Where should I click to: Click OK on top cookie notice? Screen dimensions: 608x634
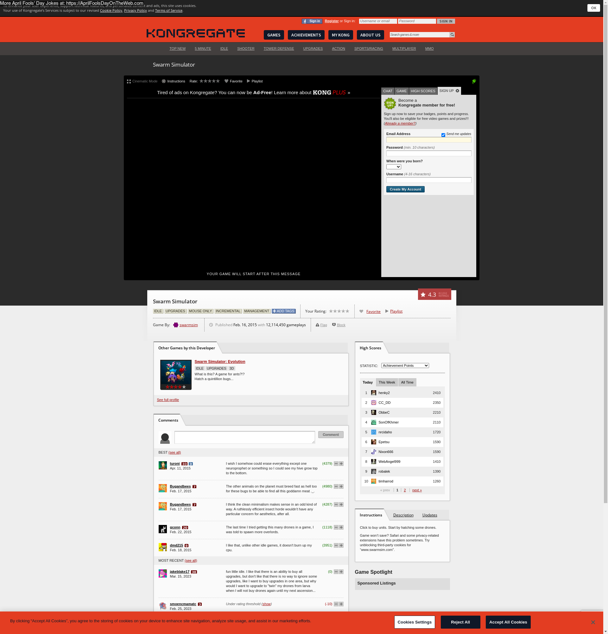pos(593,8)
